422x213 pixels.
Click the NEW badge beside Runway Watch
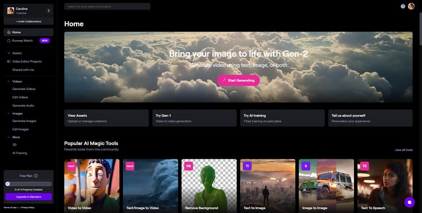[45, 41]
